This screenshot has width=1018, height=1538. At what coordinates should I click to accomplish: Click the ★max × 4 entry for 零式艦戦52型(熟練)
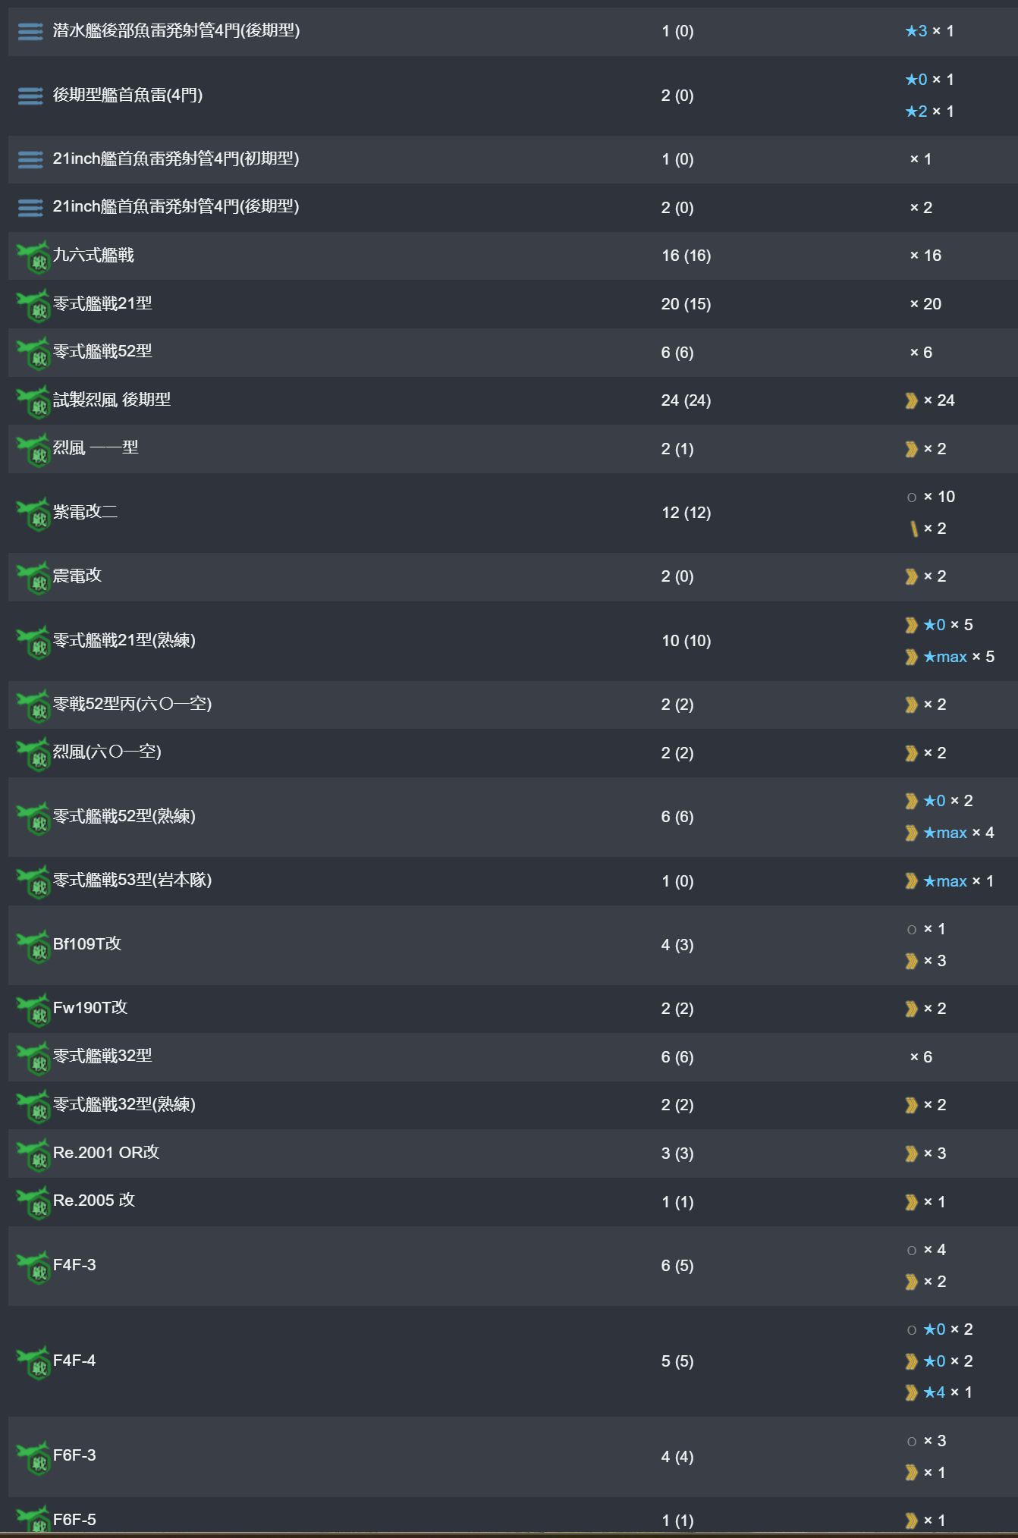(x=958, y=833)
